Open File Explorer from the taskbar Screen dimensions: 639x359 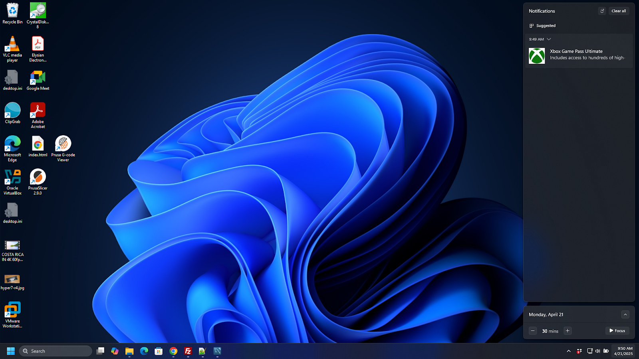point(129,351)
